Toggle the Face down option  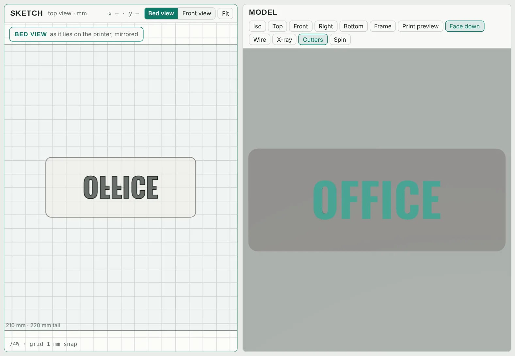pyautogui.click(x=464, y=26)
